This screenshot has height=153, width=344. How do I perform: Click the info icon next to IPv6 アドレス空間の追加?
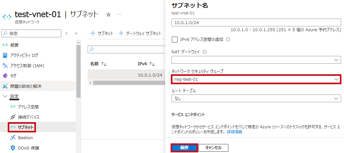(228, 40)
